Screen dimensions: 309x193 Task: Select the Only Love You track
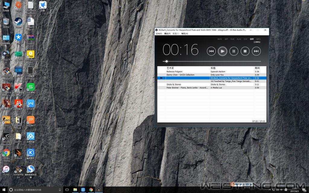click(x=217, y=75)
